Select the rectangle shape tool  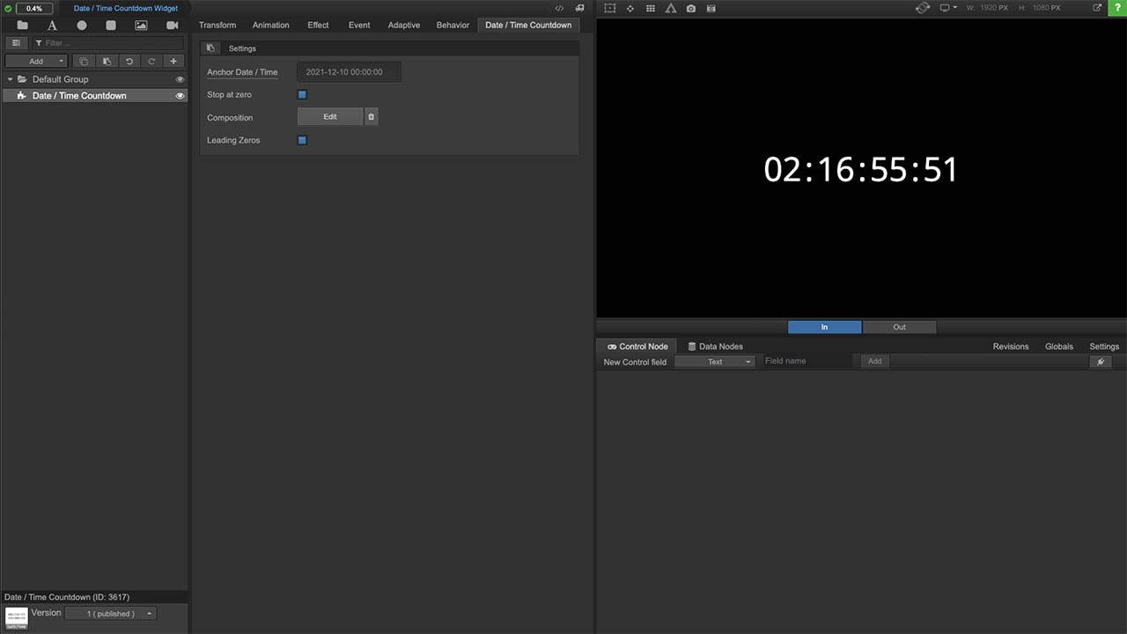[111, 26]
